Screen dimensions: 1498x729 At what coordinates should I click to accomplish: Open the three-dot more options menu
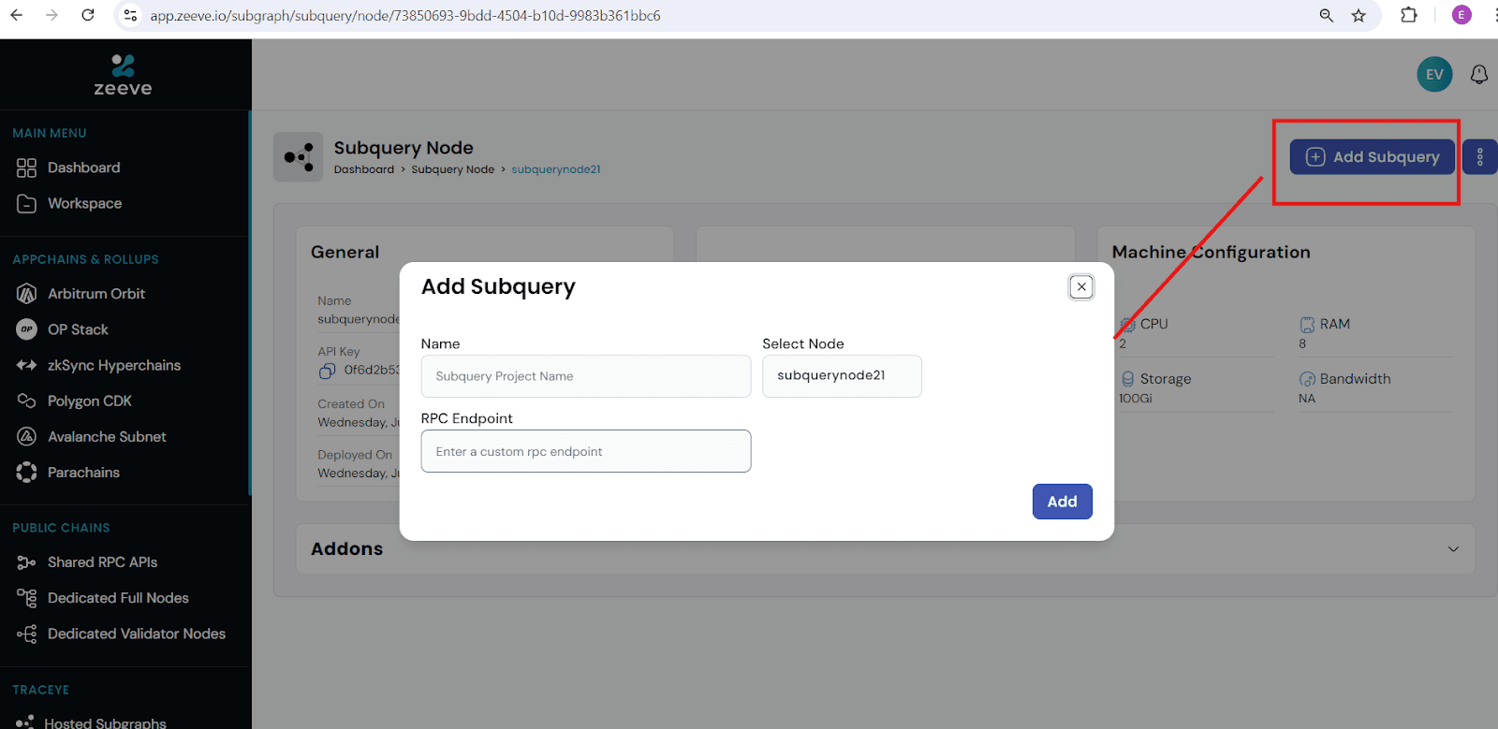click(x=1479, y=157)
